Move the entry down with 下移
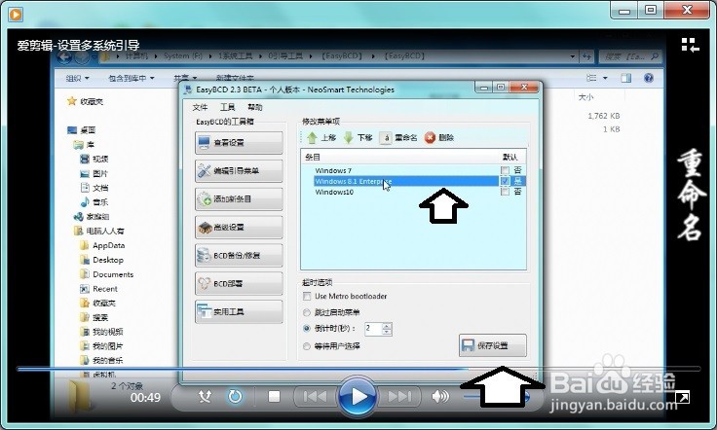This screenshot has height=430, width=717. (x=358, y=137)
